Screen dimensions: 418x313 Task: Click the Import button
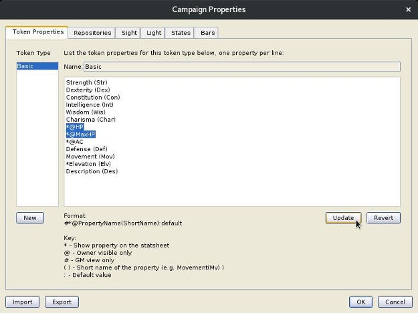tap(23, 302)
